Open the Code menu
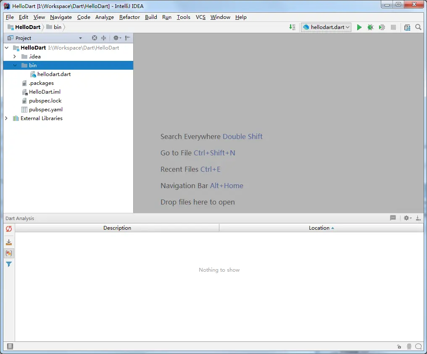Screen dimensions: 427x354 click(84, 17)
